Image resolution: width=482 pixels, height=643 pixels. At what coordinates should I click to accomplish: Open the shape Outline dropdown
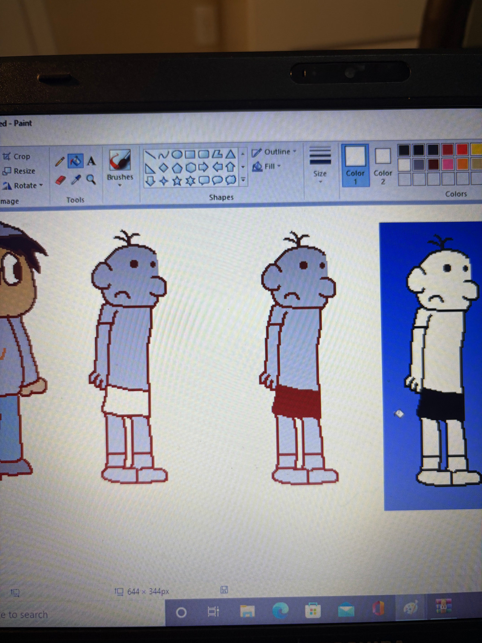click(x=274, y=152)
